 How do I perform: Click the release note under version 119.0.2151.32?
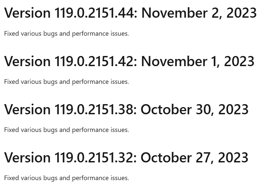[x=66, y=178]
